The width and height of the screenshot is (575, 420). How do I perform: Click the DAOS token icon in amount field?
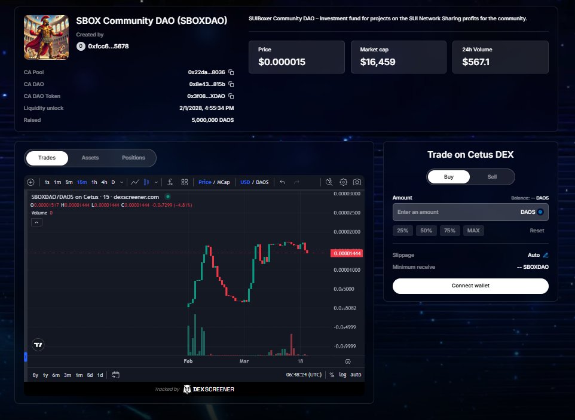tap(540, 212)
